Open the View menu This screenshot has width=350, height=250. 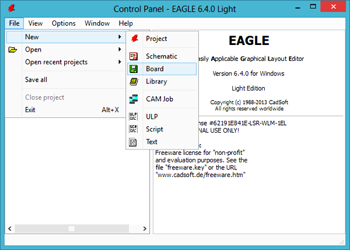click(x=35, y=23)
